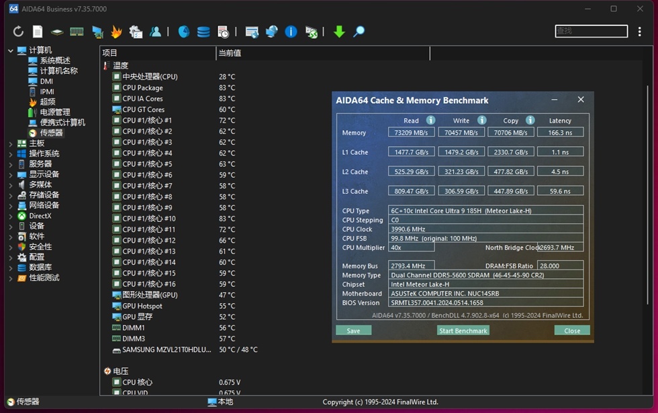The height and width of the screenshot is (413, 658).
Task: Click the 项目 column header
Action: [158, 53]
